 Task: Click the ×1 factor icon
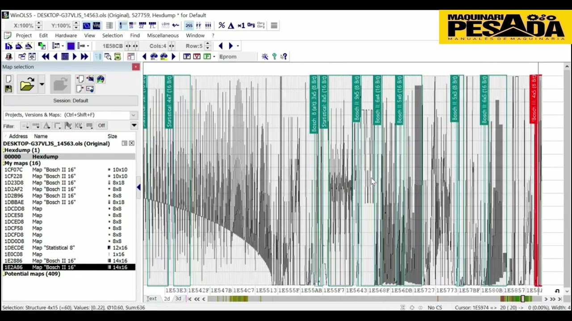pos(241,25)
